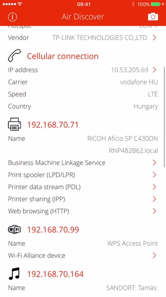Open Printer sharing (IPP) entry

pyautogui.click(x=83, y=199)
